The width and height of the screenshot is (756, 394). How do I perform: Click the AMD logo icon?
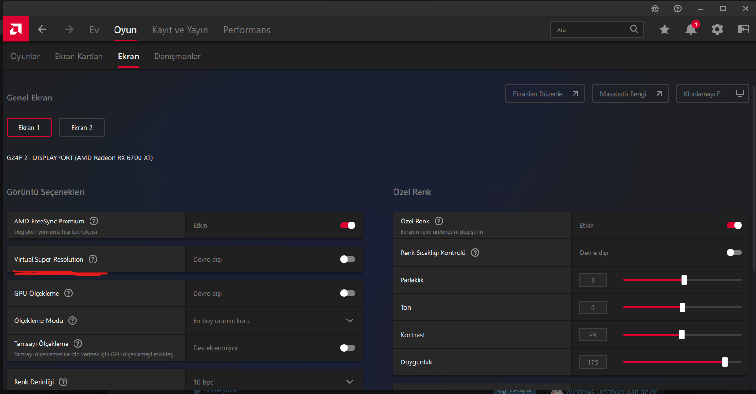pyautogui.click(x=16, y=29)
